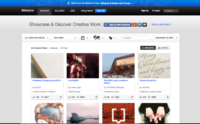This screenshot has width=200, height=124.
Task: Click the views eye icon on Iron MaSH!
Action: tap(78, 97)
